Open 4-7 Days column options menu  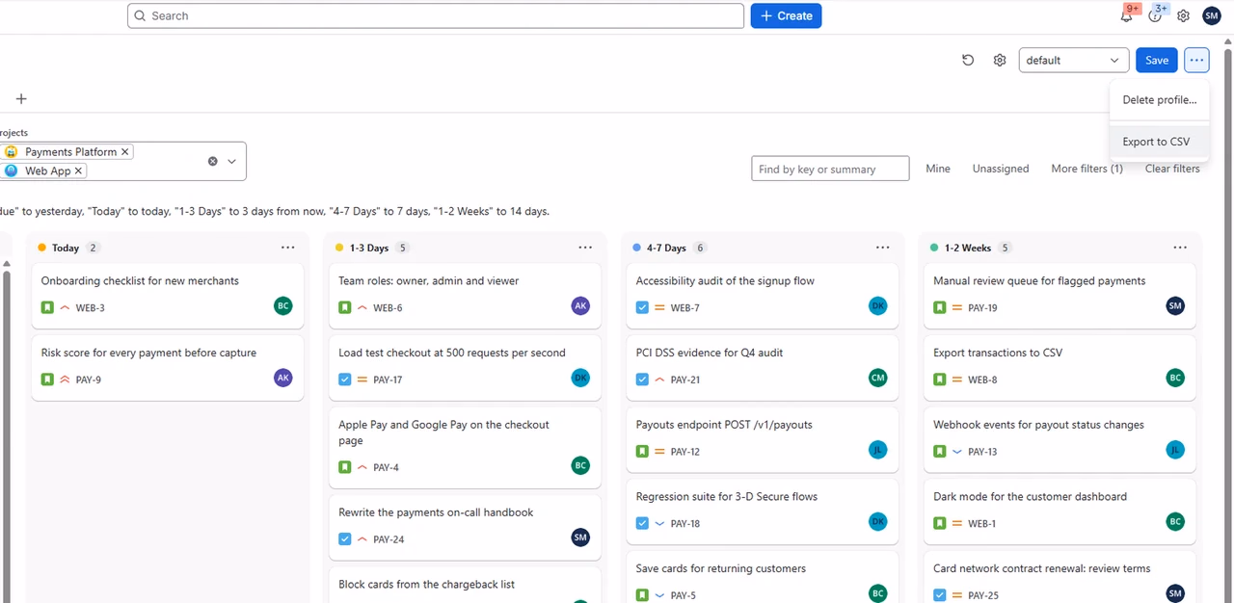pyautogui.click(x=882, y=248)
